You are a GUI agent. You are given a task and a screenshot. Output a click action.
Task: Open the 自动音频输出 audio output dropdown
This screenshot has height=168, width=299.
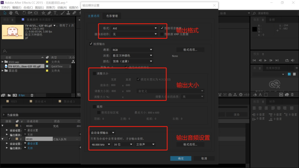coord(102,133)
